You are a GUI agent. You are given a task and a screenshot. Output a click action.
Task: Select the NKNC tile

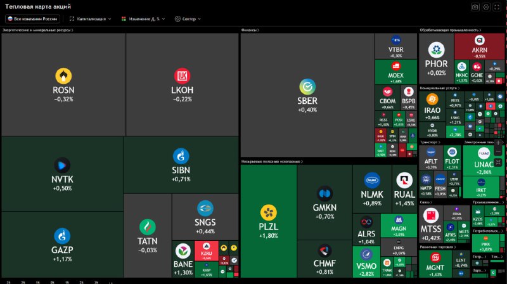(x=461, y=72)
